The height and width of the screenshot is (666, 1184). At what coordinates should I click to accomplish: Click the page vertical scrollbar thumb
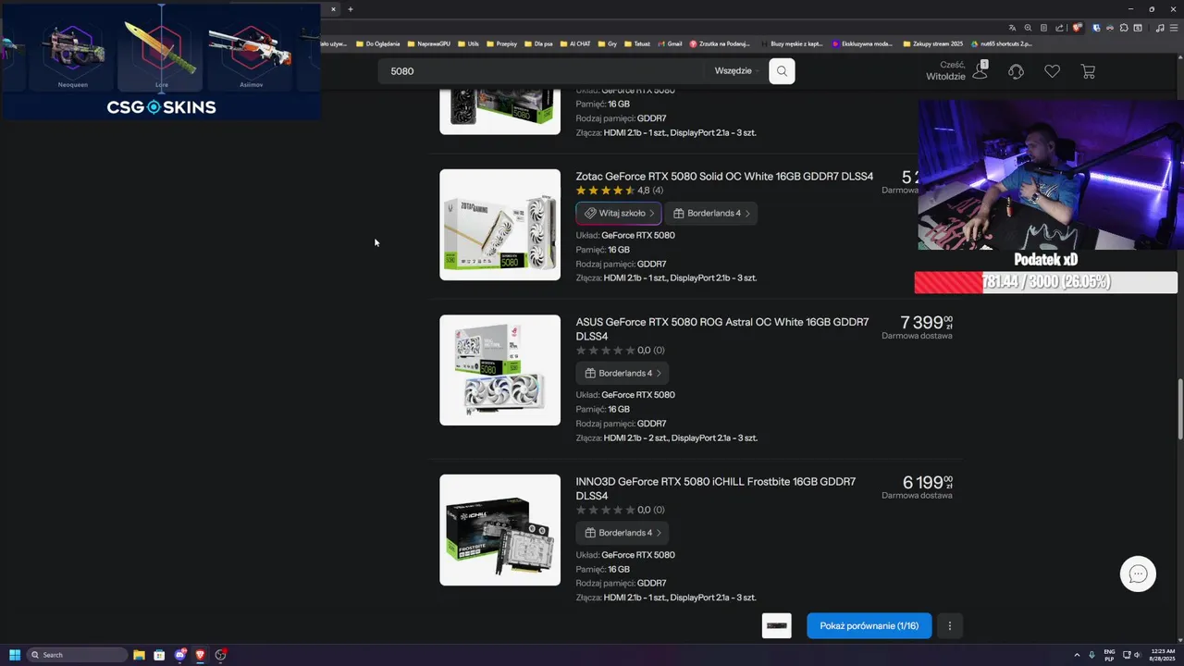tap(1178, 409)
